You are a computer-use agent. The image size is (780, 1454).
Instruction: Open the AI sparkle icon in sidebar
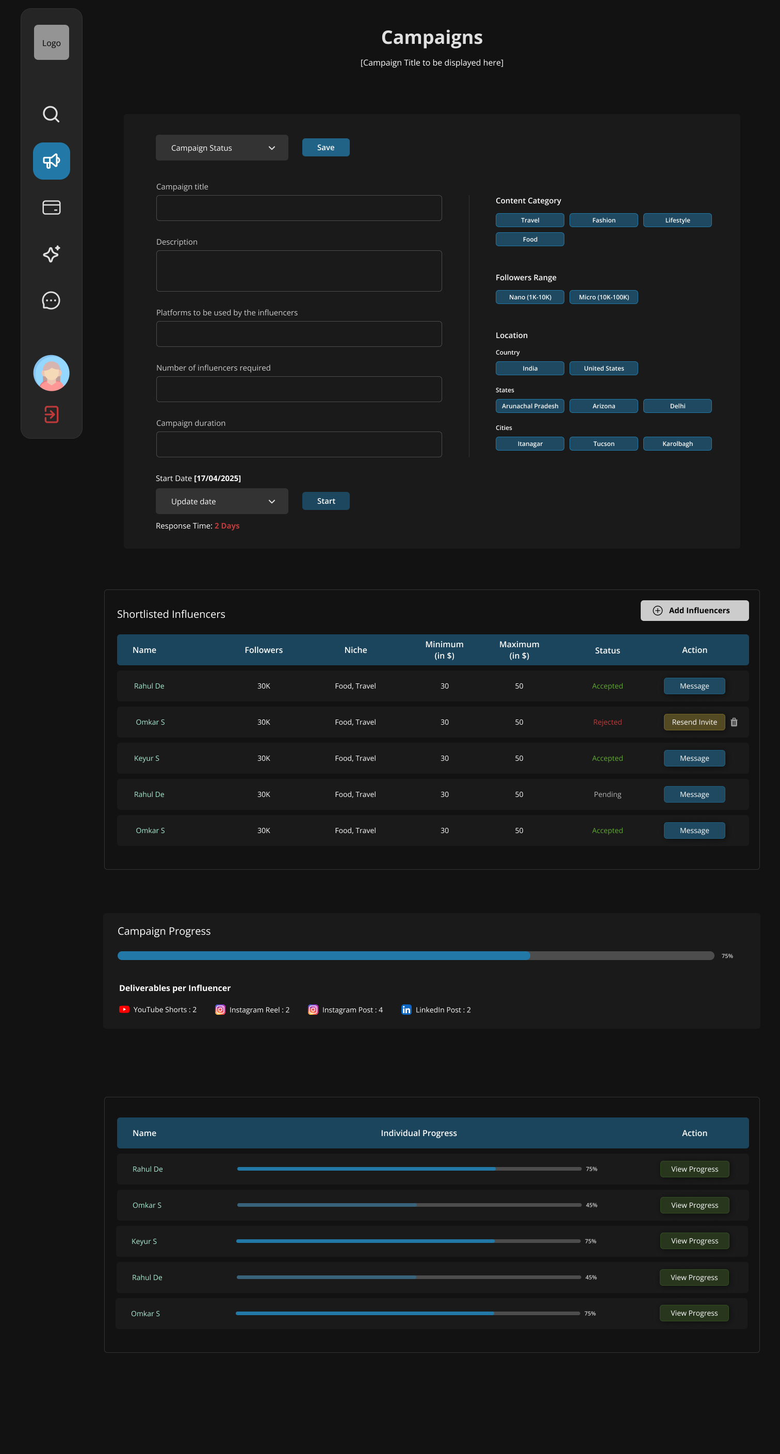tap(51, 254)
